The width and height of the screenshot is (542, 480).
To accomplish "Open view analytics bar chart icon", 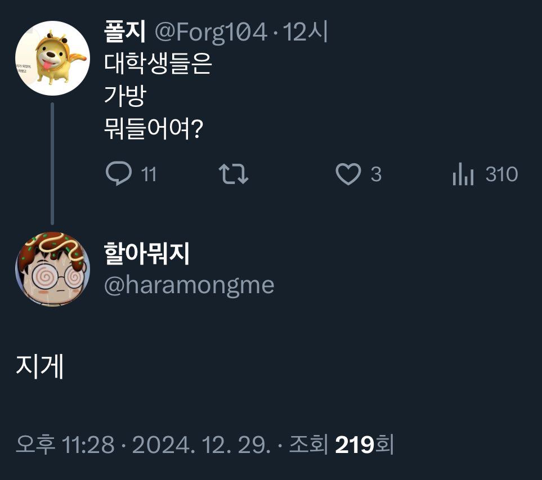I will click(463, 175).
